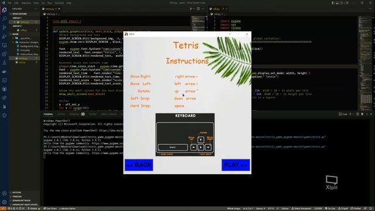The height and width of the screenshot is (211, 375).
Task: Switch to the TERMINAL panel tab
Action: tap(48, 114)
